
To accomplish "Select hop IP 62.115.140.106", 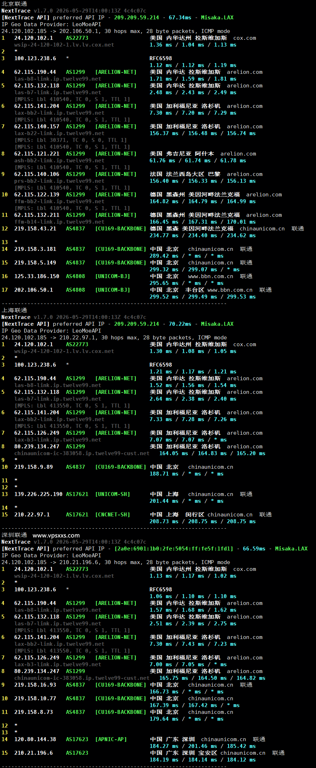I will 37,174.
